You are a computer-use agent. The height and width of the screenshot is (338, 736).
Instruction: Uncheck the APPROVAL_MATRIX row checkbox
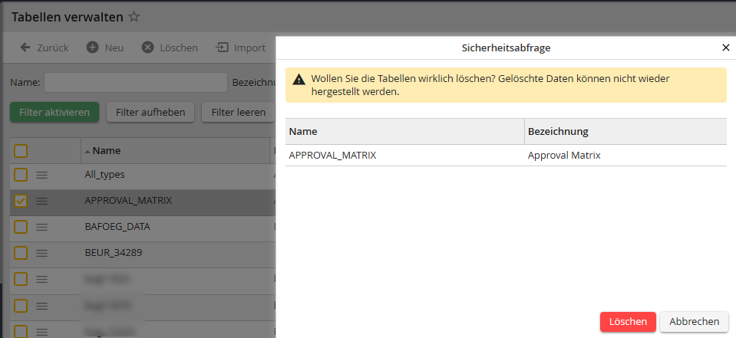pyautogui.click(x=21, y=201)
